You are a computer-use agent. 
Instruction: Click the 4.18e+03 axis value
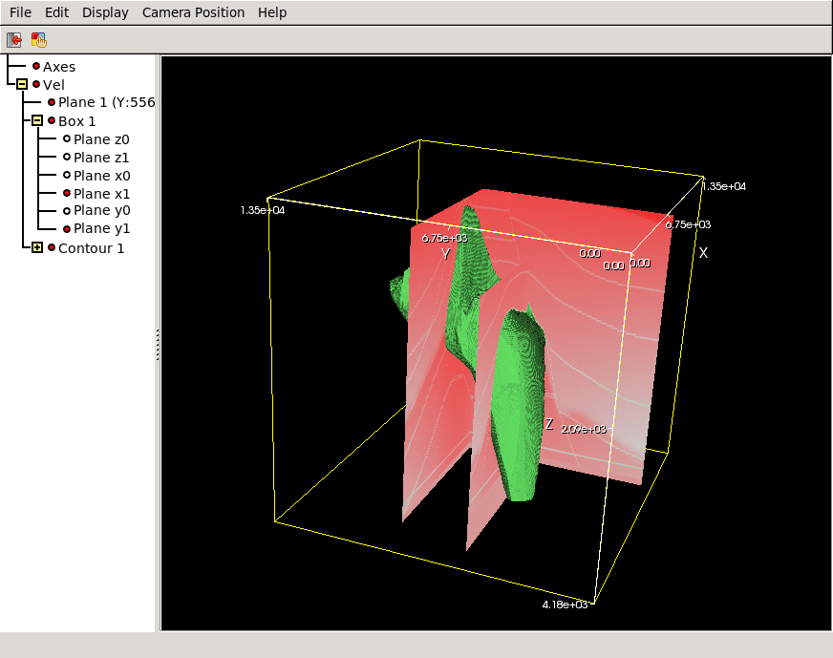click(565, 605)
